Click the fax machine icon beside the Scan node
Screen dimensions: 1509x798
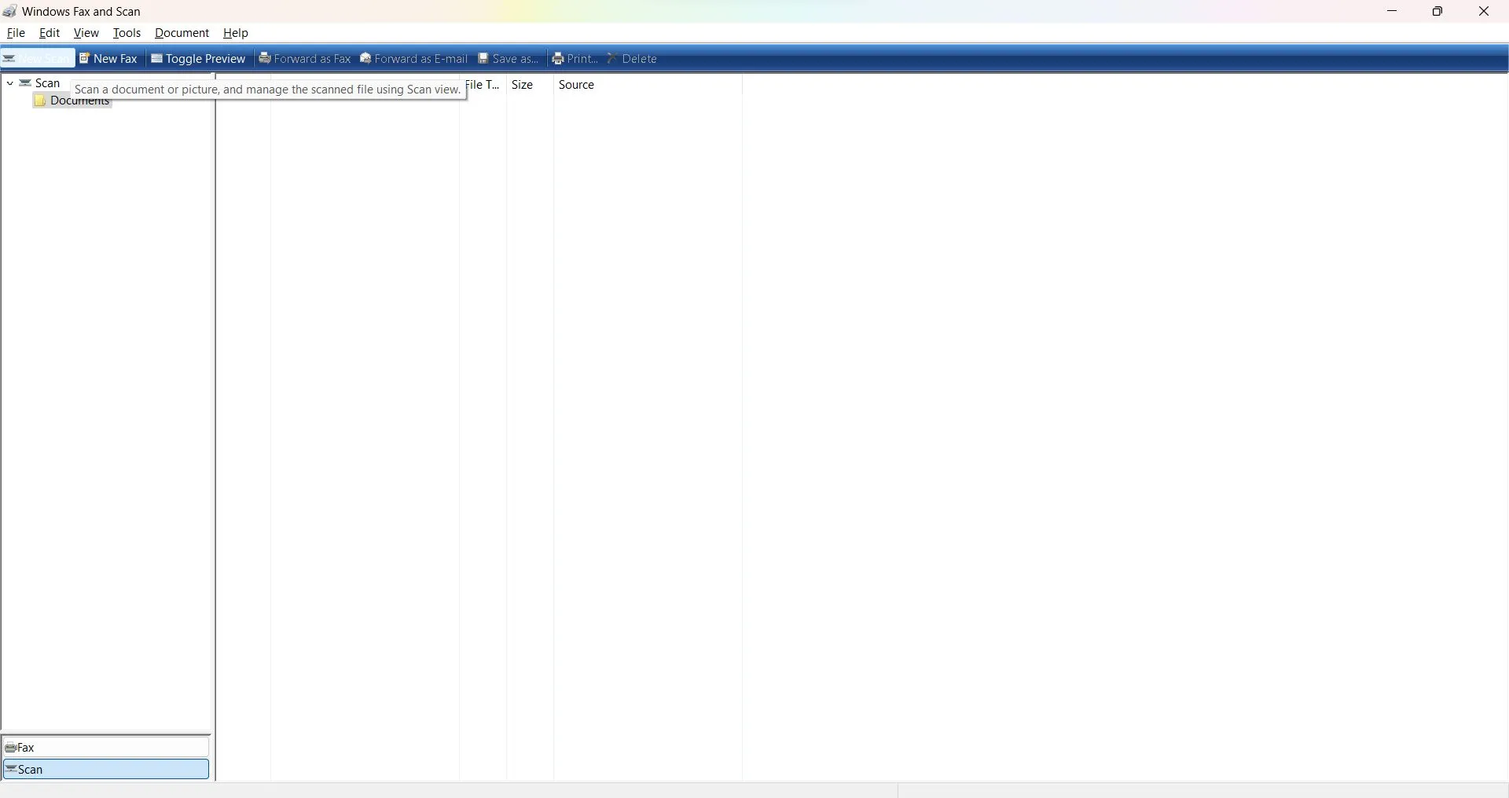(x=24, y=82)
